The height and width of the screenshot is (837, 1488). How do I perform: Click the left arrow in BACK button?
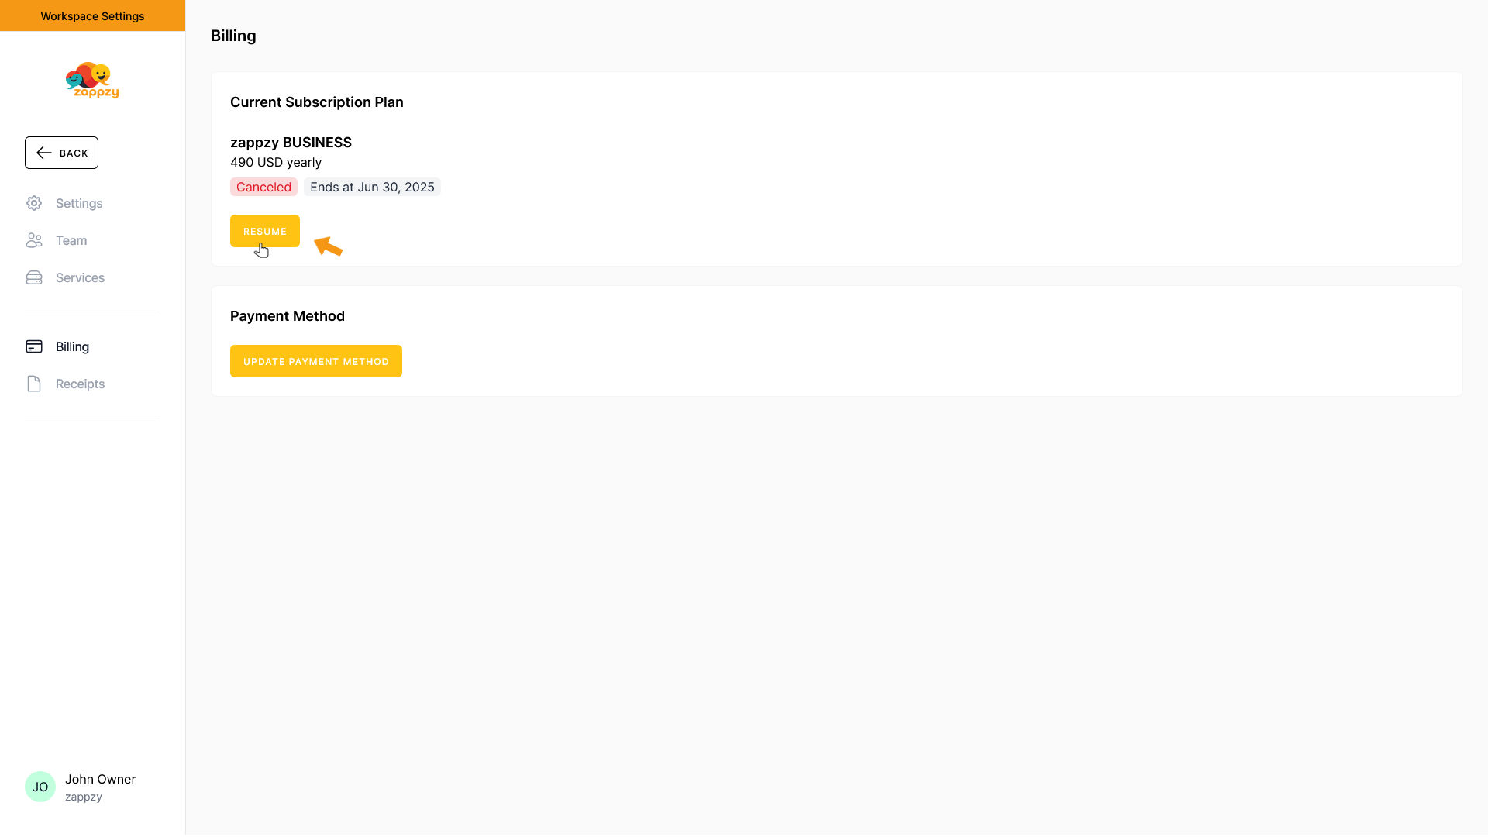click(44, 153)
